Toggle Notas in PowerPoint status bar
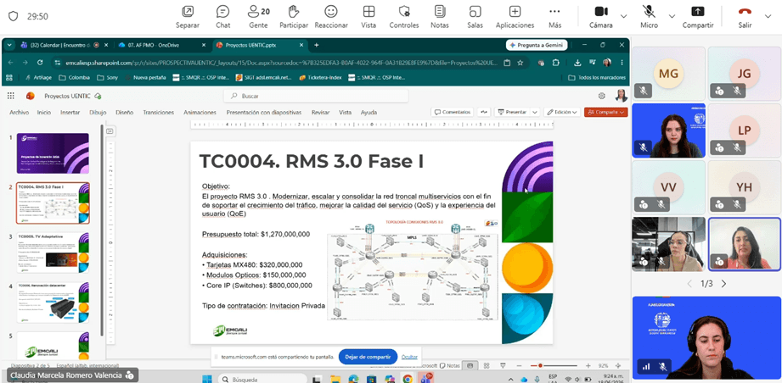782x383 pixels. click(x=450, y=365)
